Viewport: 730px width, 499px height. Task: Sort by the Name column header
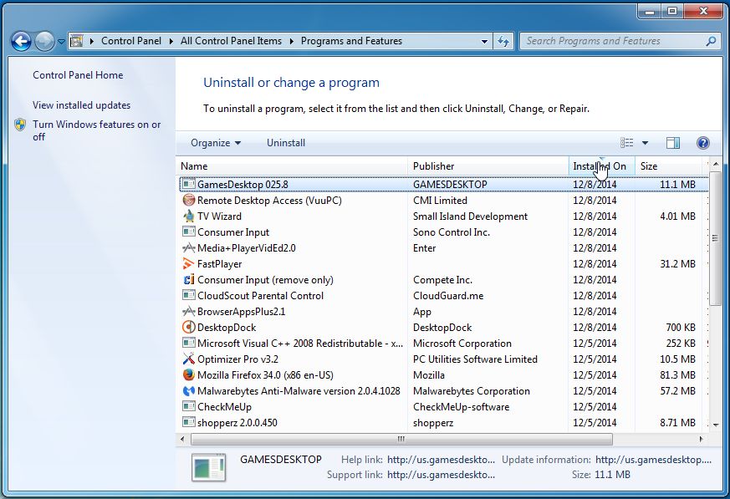(x=292, y=166)
